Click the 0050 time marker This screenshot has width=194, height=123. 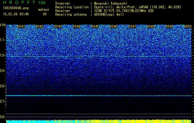pyautogui.click(x=188, y=26)
